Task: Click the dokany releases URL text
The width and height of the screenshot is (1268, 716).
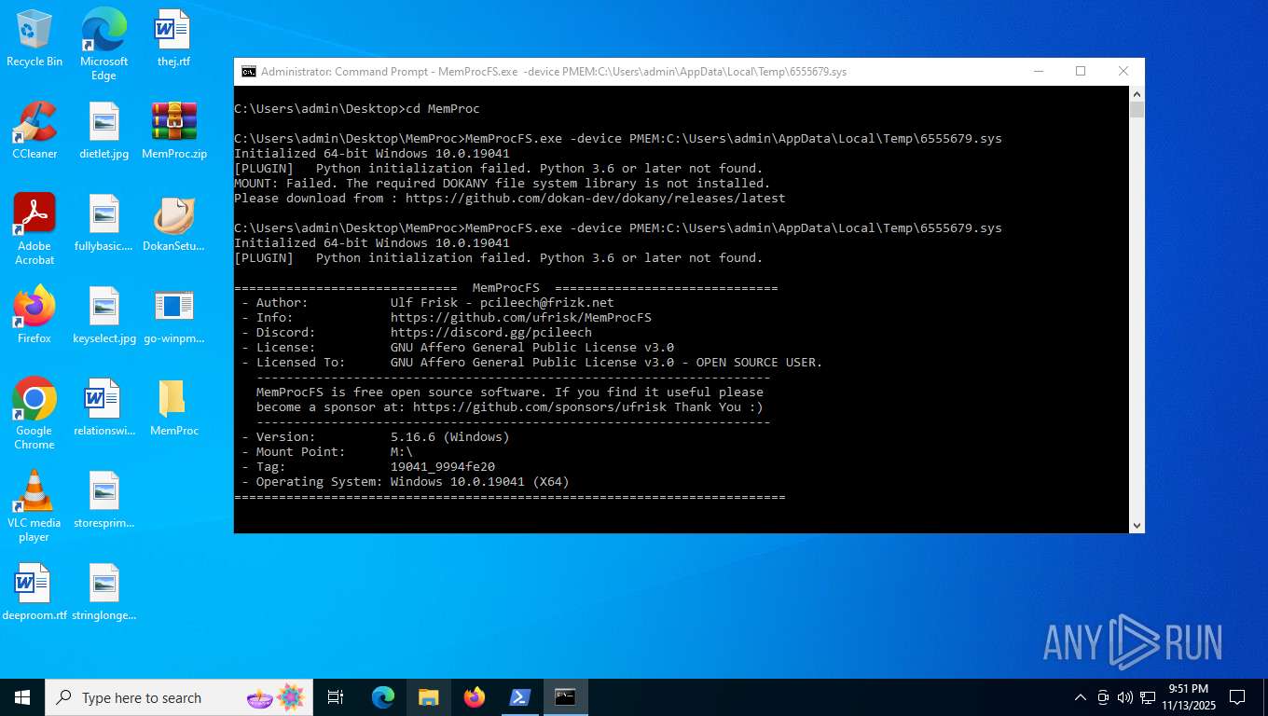Action: pyautogui.click(x=596, y=199)
